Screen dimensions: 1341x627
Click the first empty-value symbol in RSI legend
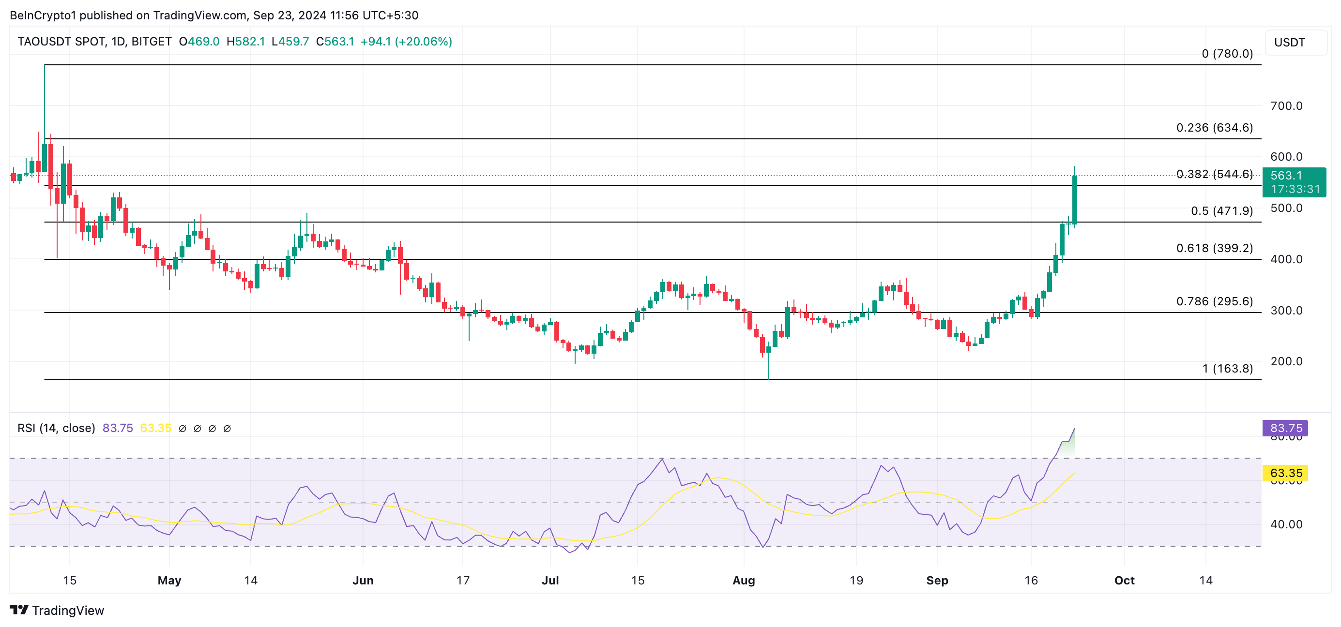click(x=182, y=428)
